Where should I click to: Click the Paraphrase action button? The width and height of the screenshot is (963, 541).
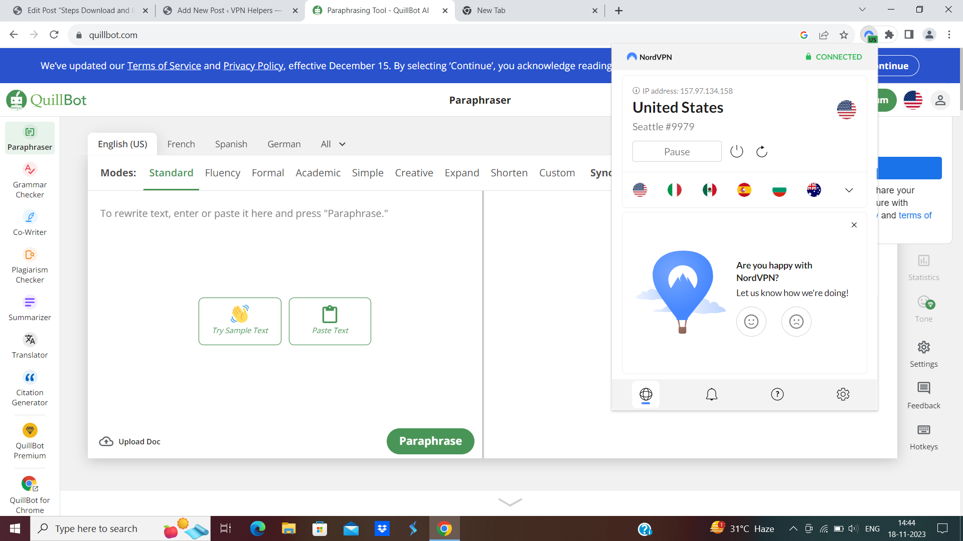click(x=429, y=441)
